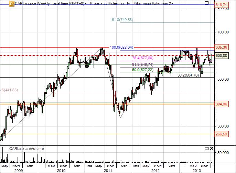Click the 2013 year on time axis
Screen dimensions: 236x173
click(x=197, y=171)
